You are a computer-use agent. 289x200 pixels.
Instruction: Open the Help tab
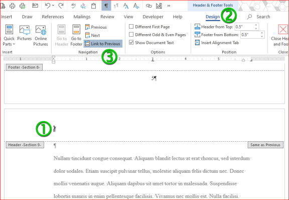(x=178, y=17)
